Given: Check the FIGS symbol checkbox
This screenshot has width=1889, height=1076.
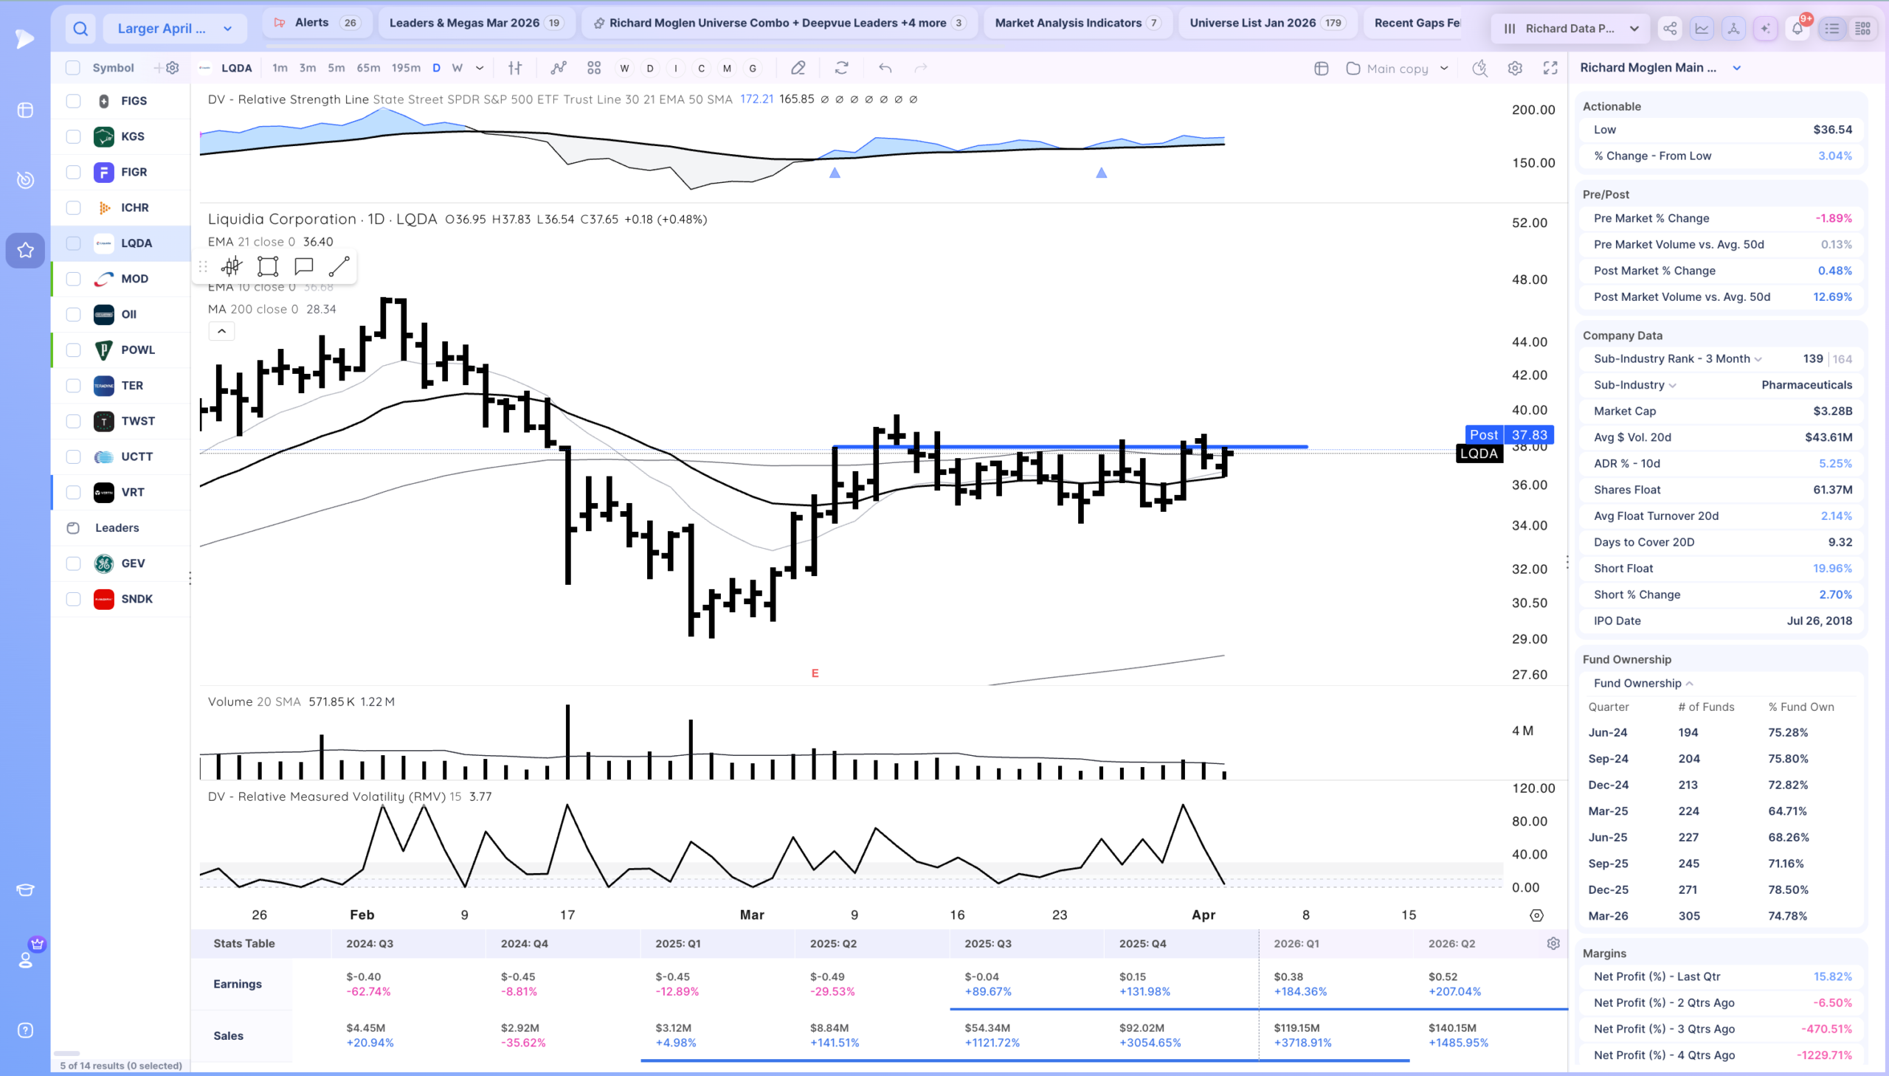Looking at the screenshot, I should pos(73,100).
